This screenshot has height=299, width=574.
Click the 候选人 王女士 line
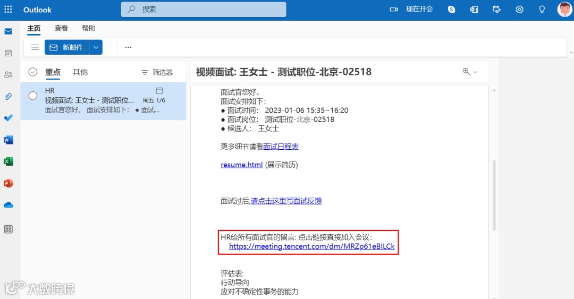click(x=250, y=129)
